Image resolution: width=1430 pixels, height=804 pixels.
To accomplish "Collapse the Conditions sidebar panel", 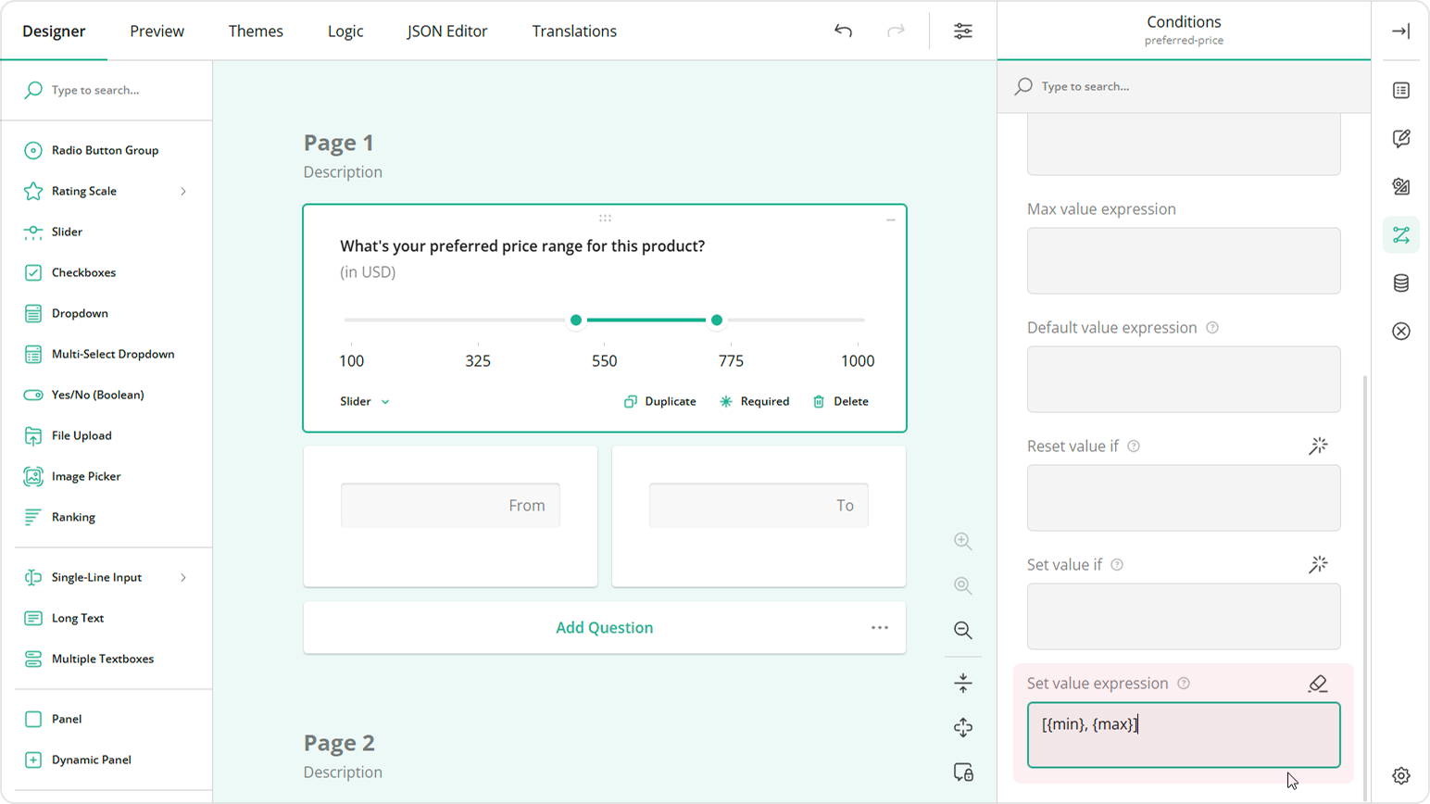I will coord(1401,31).
